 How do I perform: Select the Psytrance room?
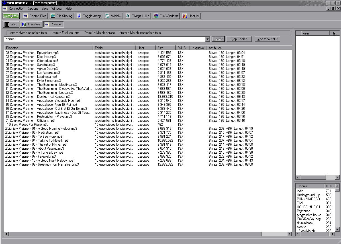[304, 211]
